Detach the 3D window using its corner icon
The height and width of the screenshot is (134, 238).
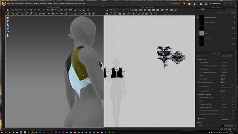tap(102, 7)
